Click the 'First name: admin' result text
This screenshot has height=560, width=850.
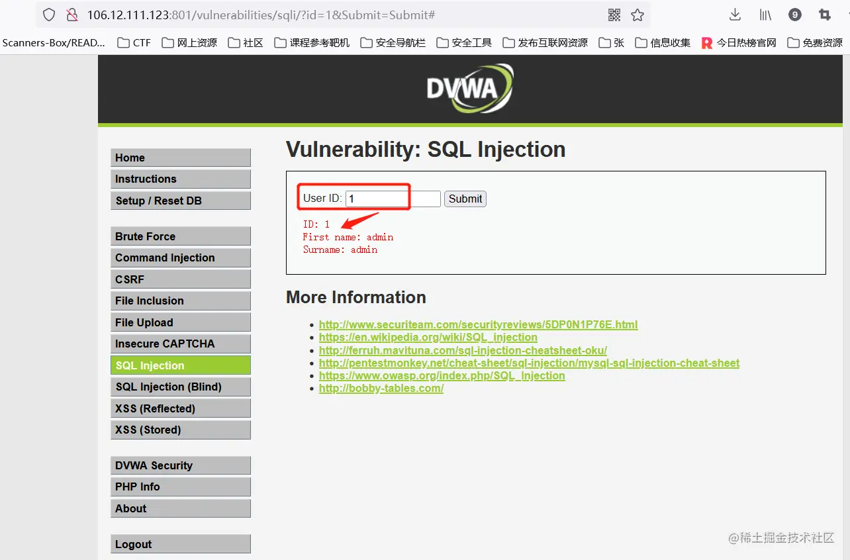348,237
